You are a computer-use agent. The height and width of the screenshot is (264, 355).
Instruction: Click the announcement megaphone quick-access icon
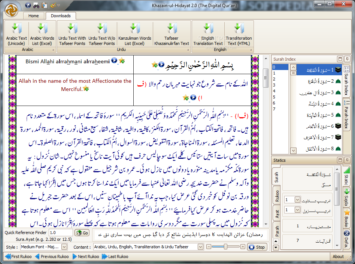(x=28, y=5)
